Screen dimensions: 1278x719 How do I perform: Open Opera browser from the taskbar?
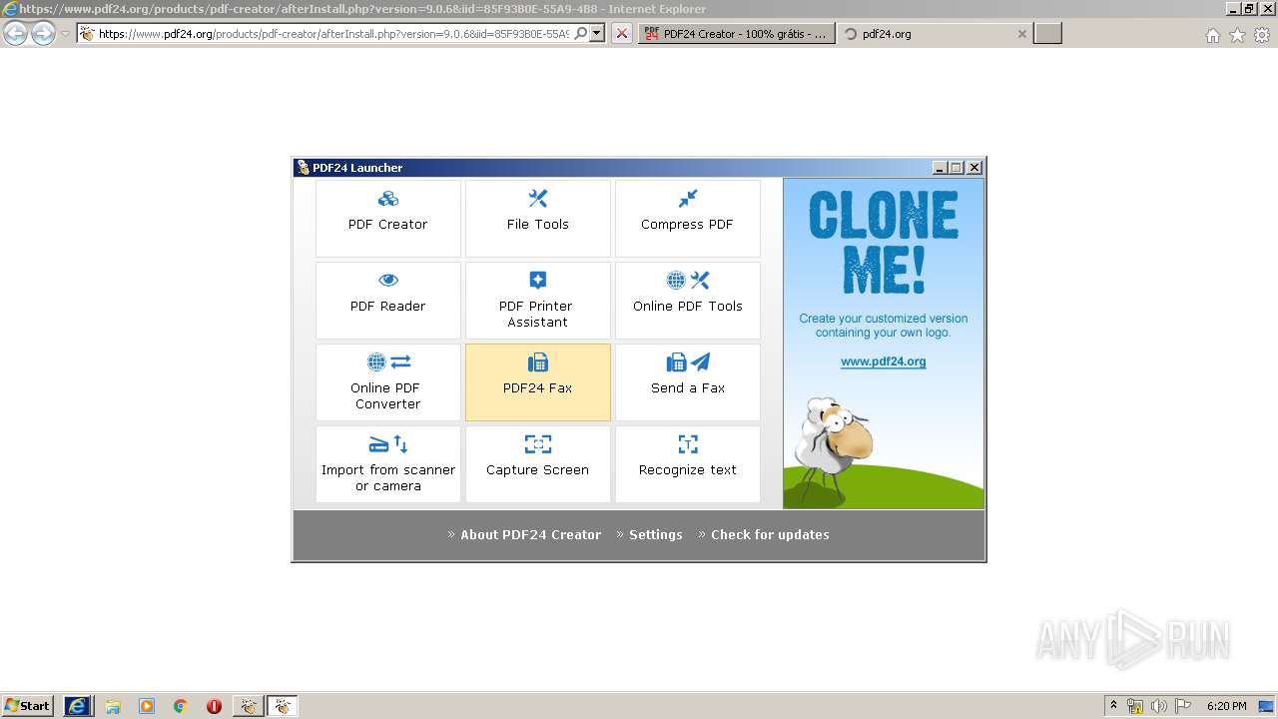tap(214, 706)
